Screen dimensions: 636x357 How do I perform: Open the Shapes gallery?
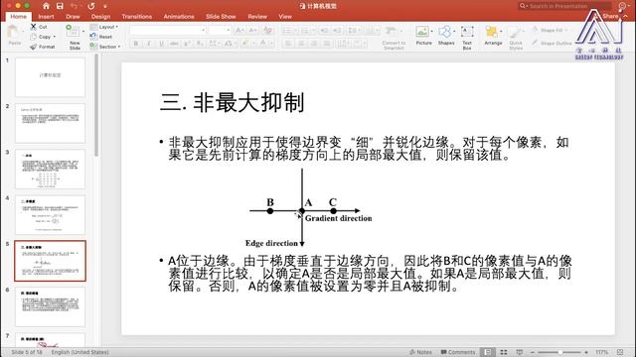click(446, 36)
